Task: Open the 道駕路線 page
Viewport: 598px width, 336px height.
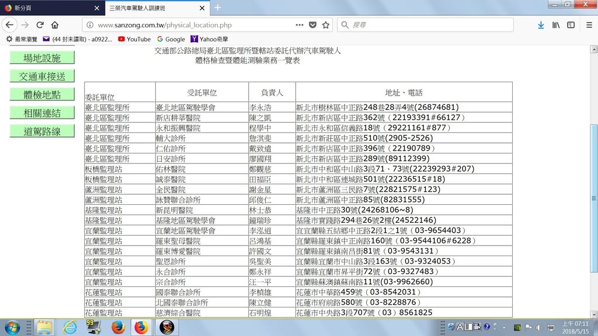Action: click(x=42, y=131)
